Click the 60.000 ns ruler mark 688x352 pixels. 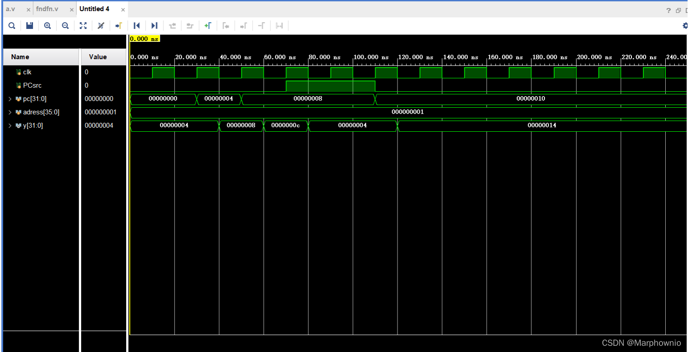280,57
